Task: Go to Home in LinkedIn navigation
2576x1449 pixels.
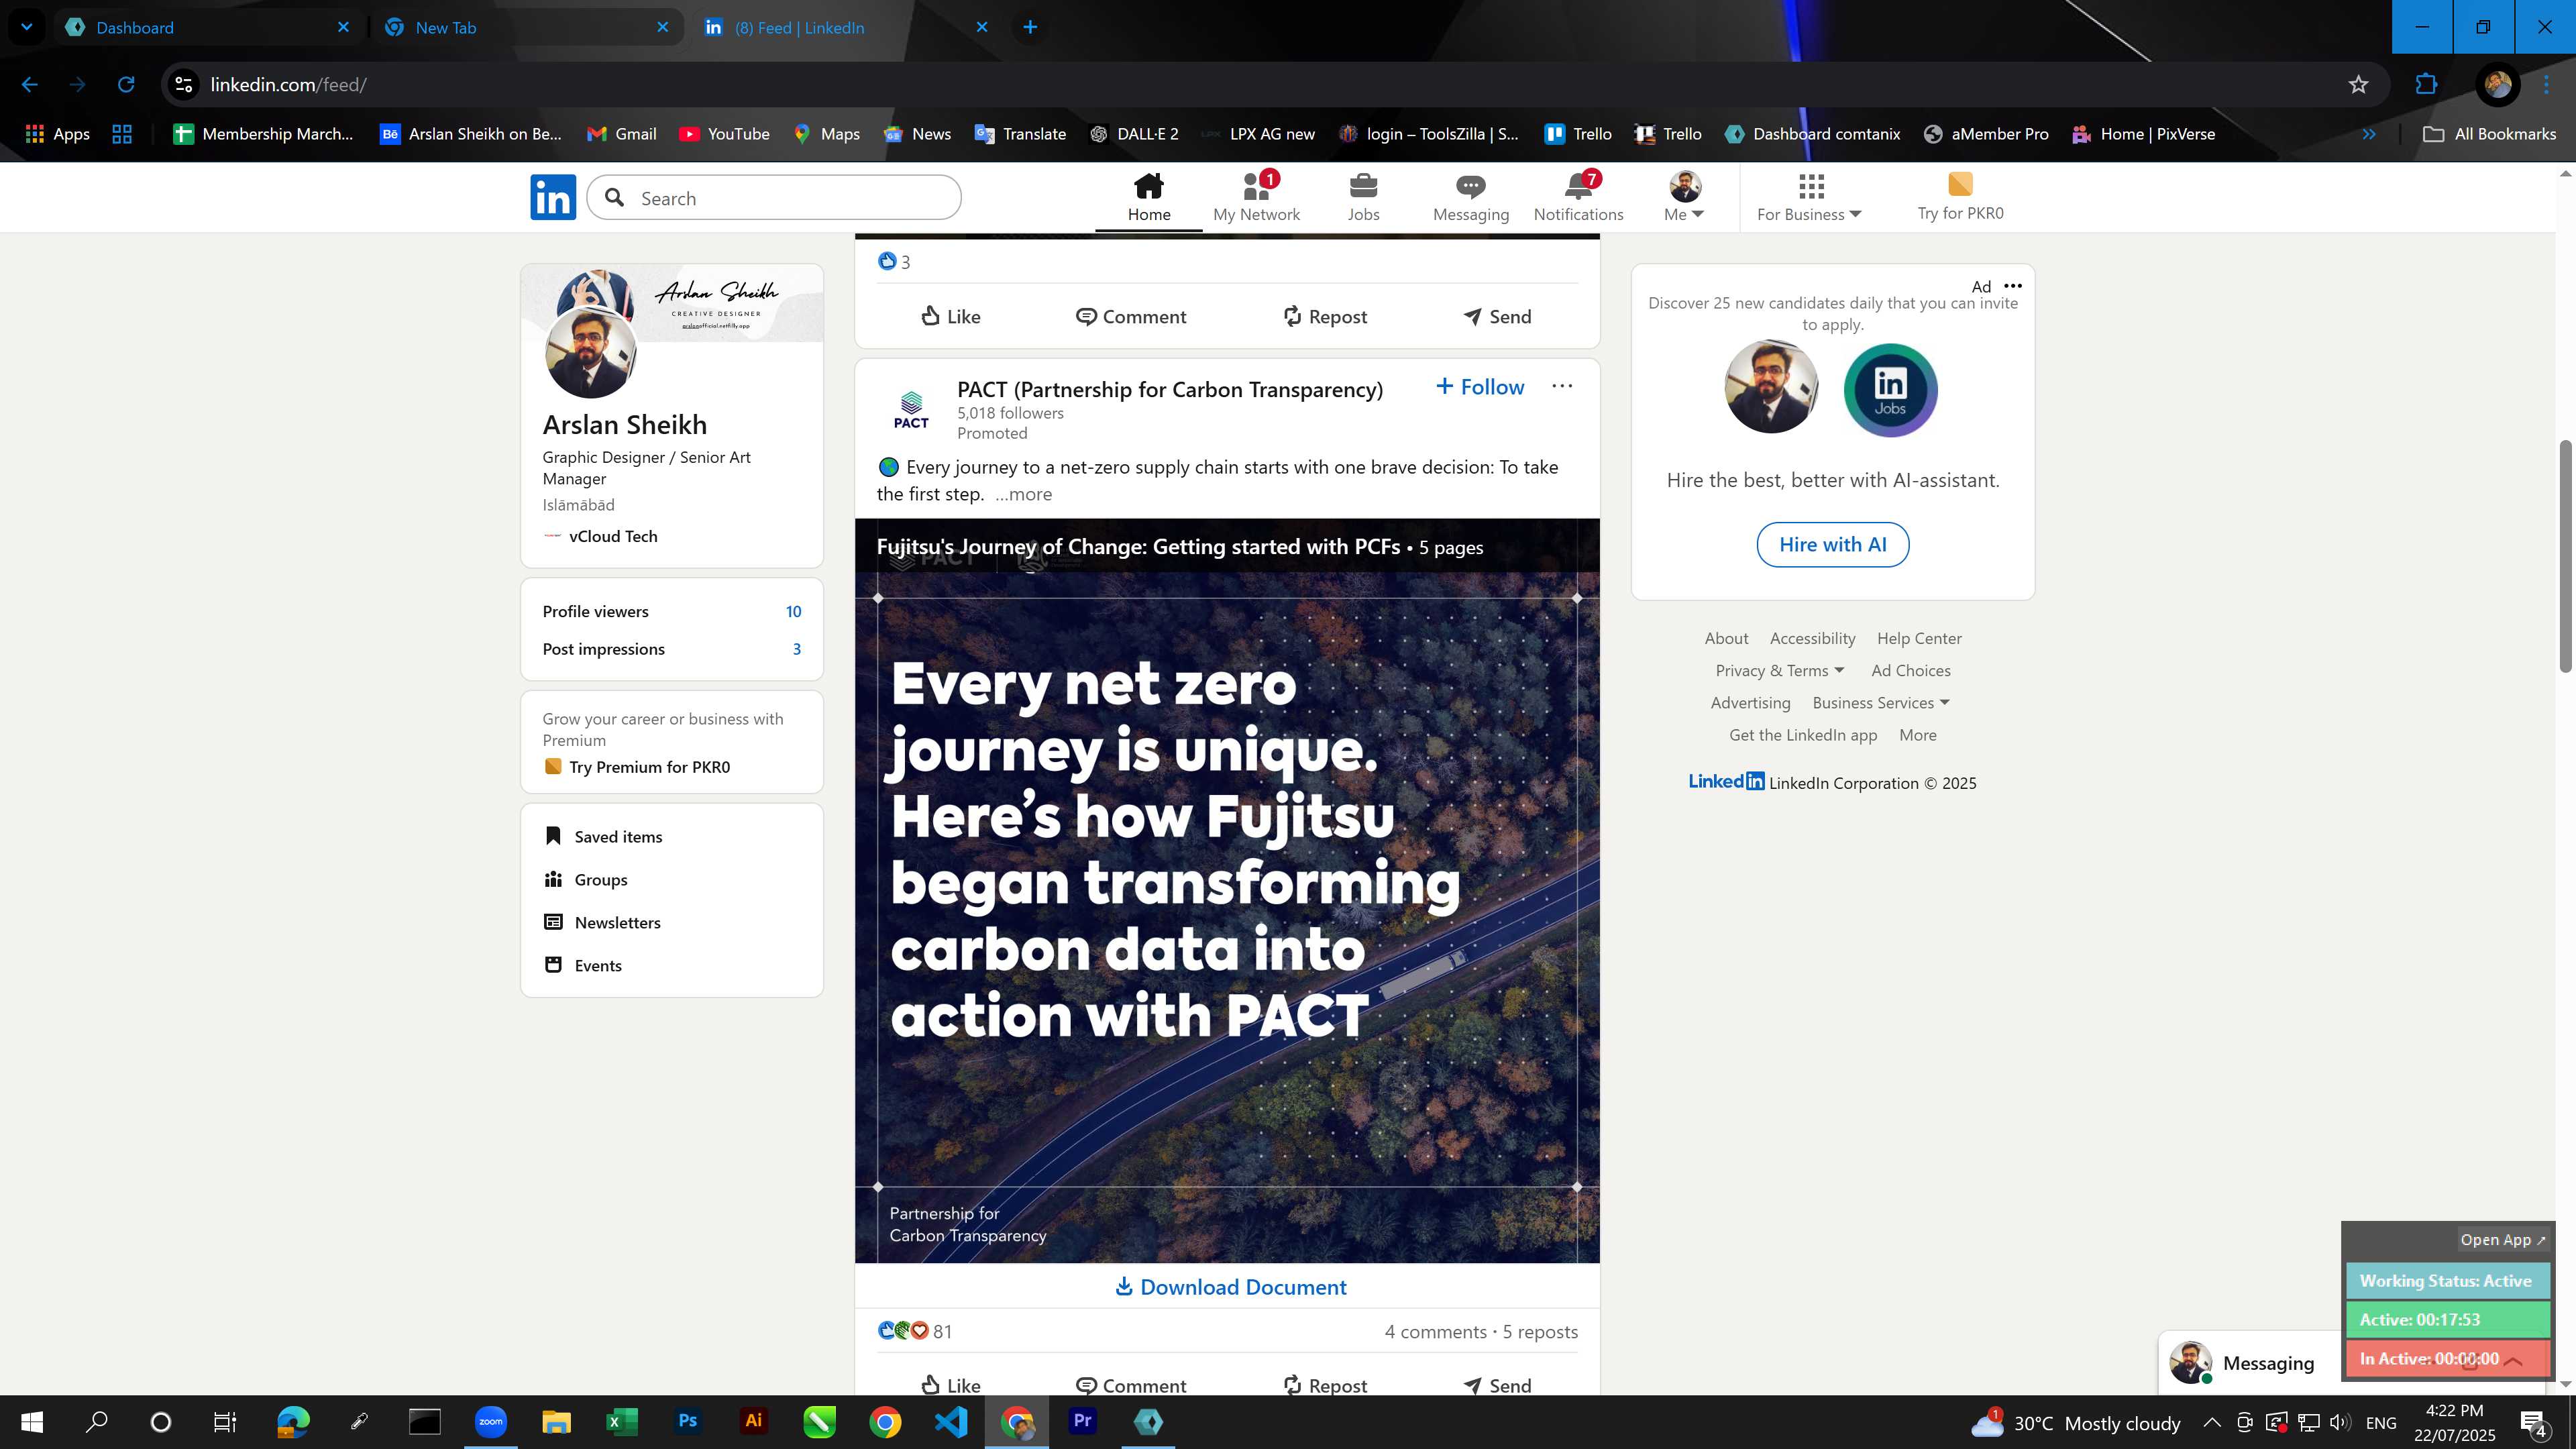Action: pos(1149,197)
